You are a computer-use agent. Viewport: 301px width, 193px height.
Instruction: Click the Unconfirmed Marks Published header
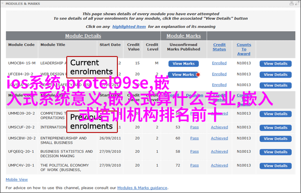click(184, 47)
